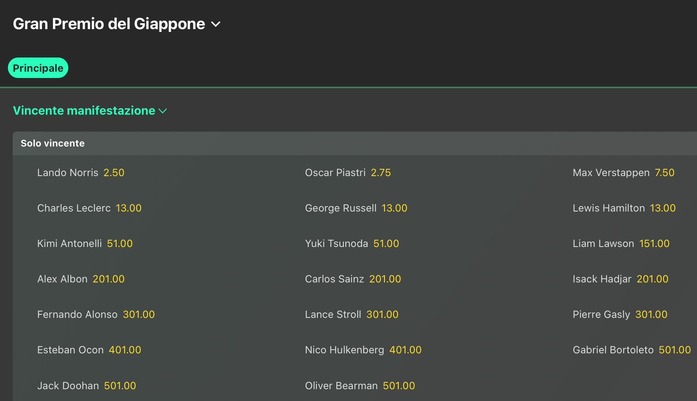Screen dimensions: 697x401
Task: Pick Liam Lawson at 151.00
Action: point(654,243)
